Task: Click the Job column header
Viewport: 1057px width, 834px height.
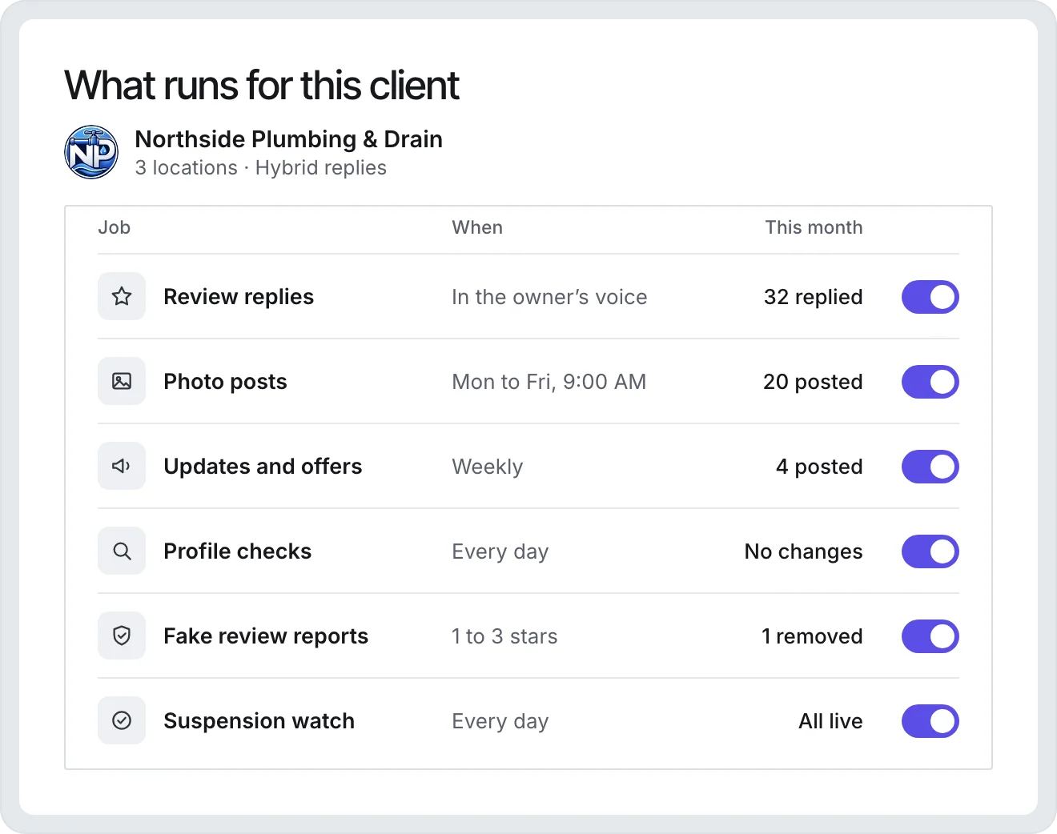Action: [x=114, y=227]
